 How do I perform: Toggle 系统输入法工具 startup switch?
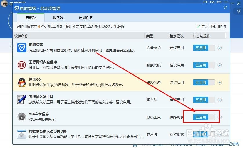point(204,100)
